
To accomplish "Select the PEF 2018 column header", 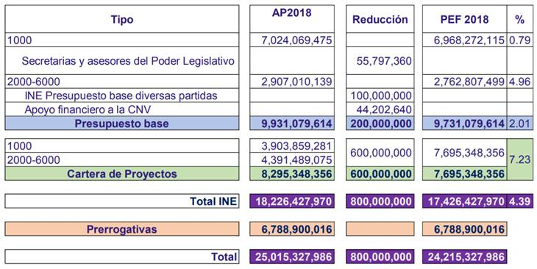I will coord(464,19).
